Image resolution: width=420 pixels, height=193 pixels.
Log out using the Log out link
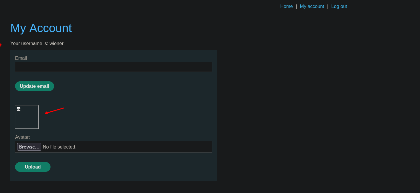(339, 6)
